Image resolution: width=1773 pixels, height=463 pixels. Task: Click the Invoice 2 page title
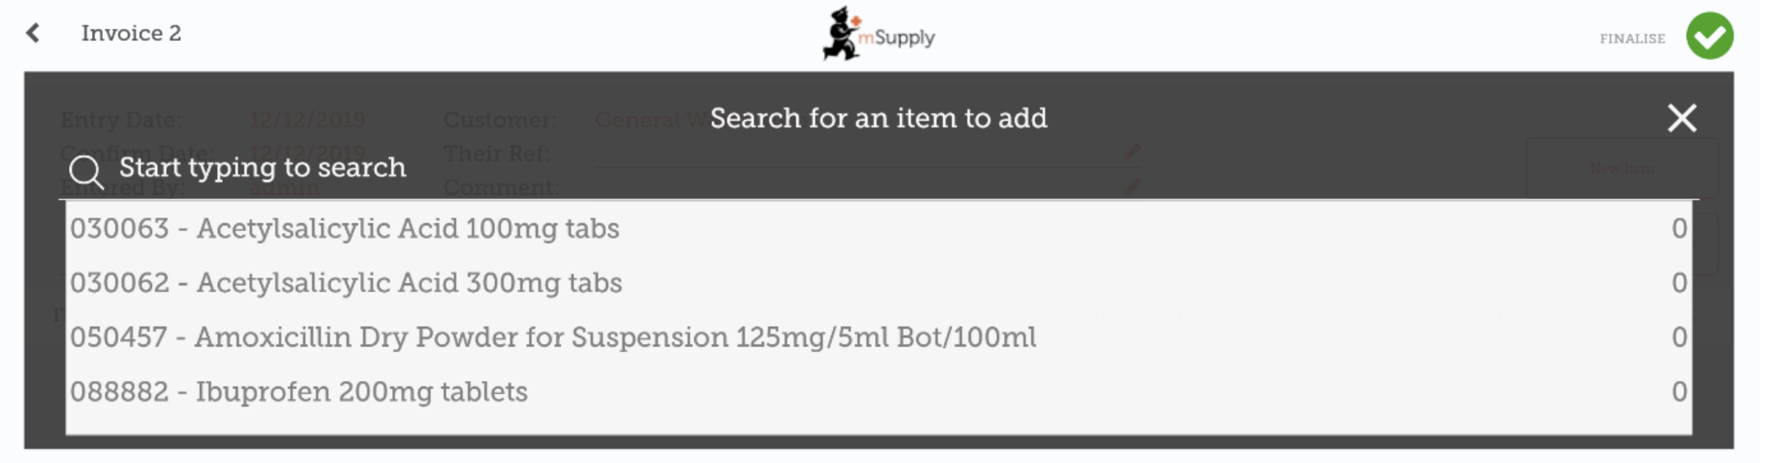[131, 34]
